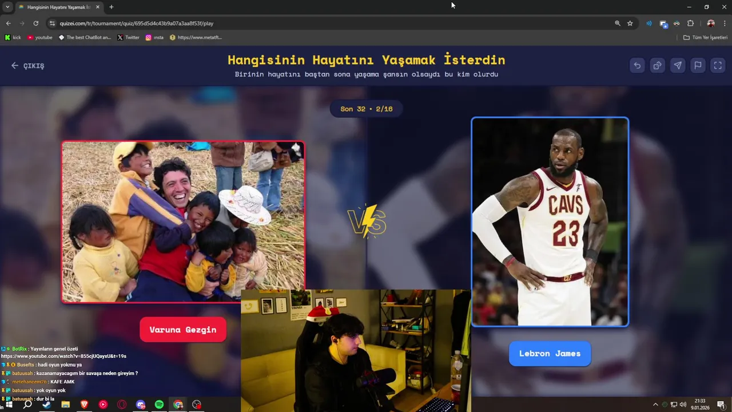732x412 pixels.
Task: Click the picture-in-picture extension icon
Action: tap(663, 23)
